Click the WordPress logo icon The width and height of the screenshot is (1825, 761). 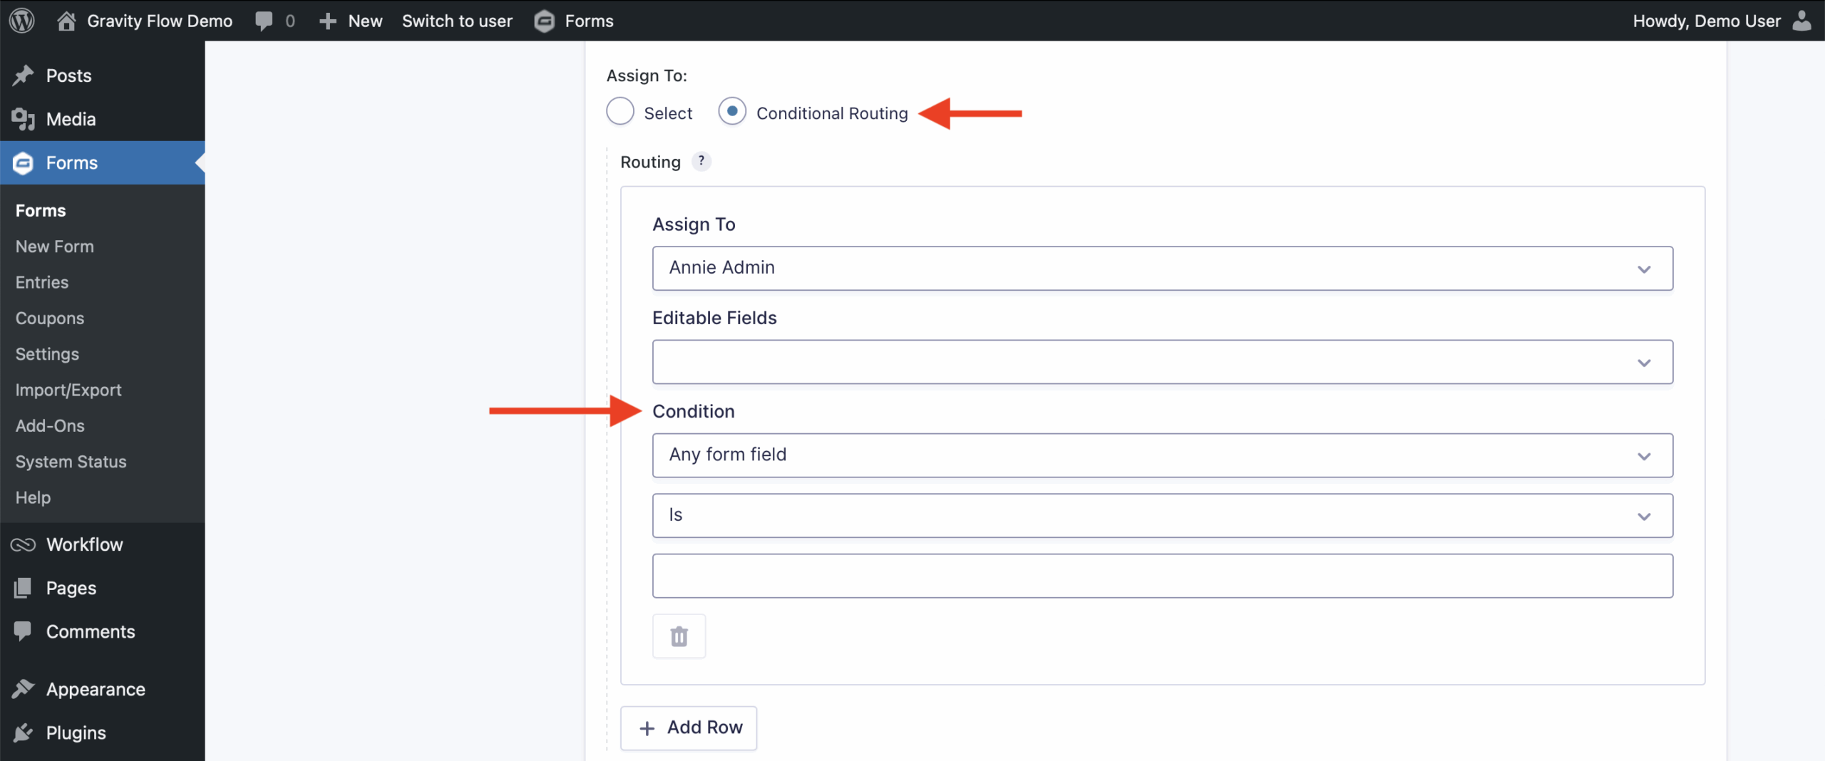pyautogui.click(x=22, y=21)
